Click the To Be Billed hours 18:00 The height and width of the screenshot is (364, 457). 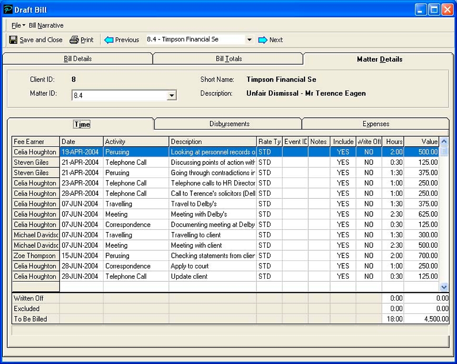click(393, 319)
